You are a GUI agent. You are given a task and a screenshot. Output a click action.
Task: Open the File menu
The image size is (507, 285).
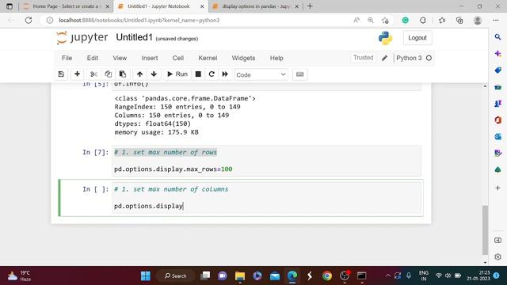pyautogui.click(x=67, y=58)
